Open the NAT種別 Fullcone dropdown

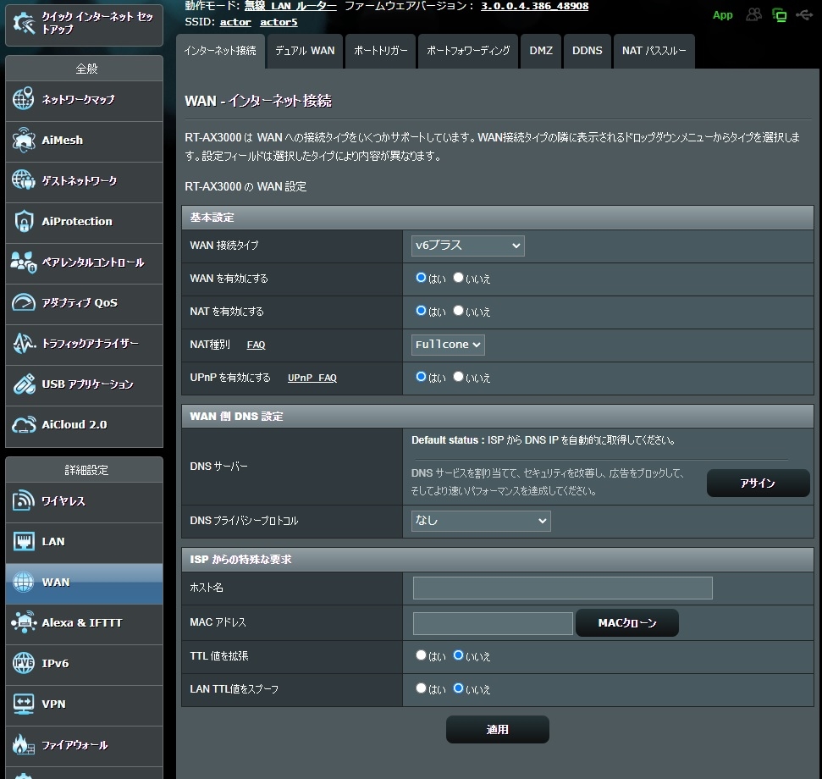(x=448, y=345)
